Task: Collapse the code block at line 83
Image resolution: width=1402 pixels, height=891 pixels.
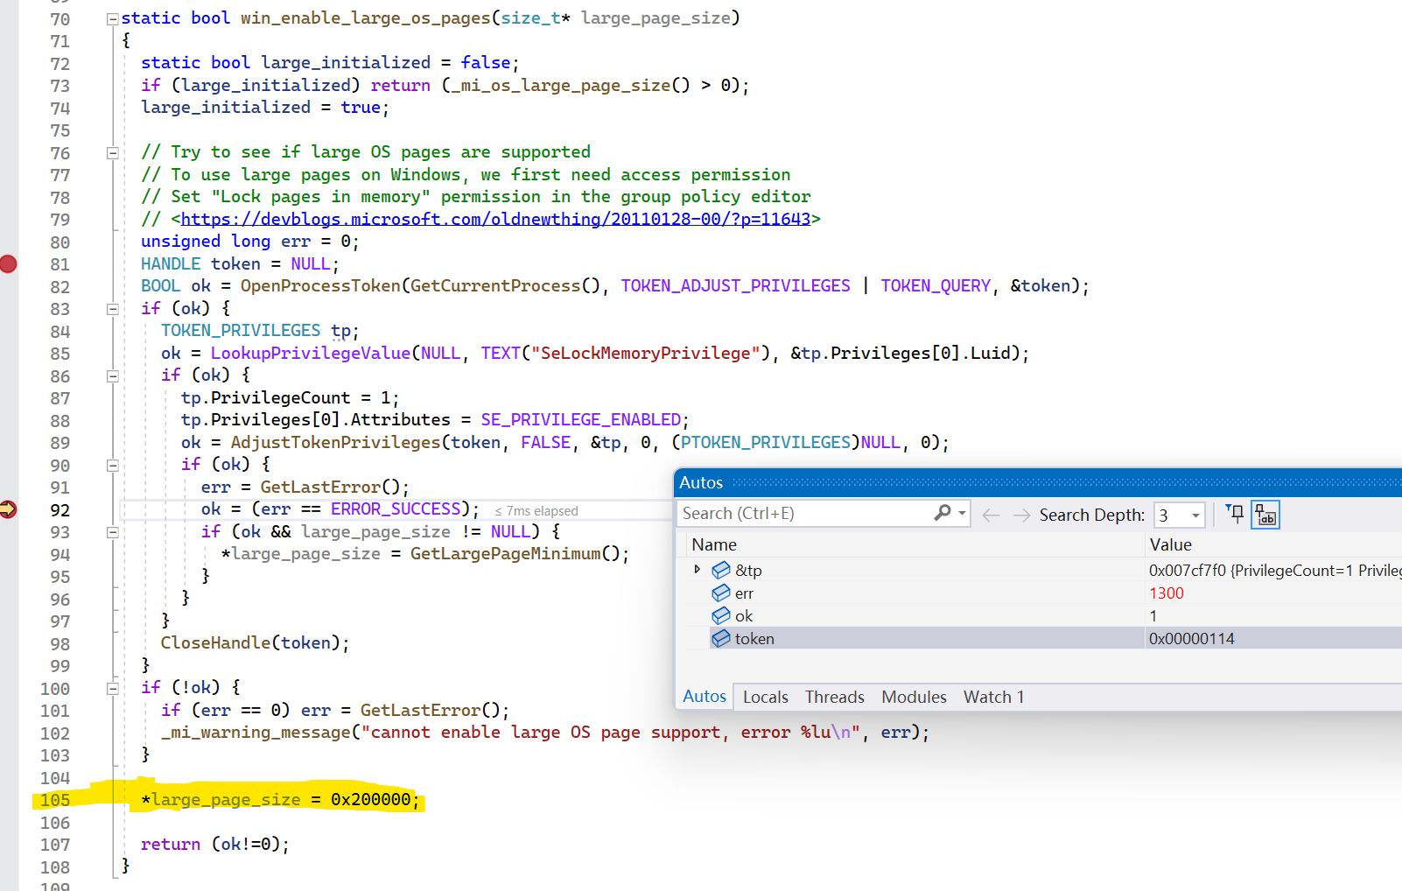Action: (112, 308)
